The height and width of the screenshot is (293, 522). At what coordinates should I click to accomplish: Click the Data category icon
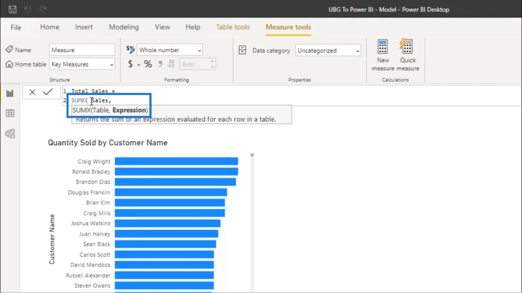(x=242, y=50)
